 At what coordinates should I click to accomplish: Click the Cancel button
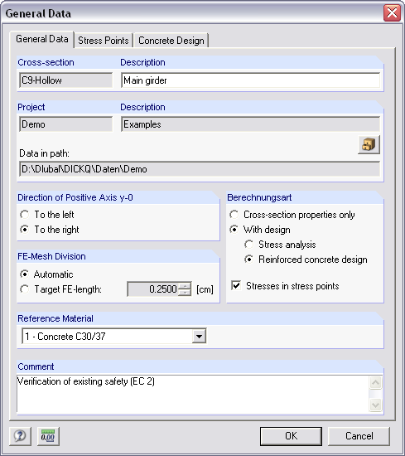point(359,436)
